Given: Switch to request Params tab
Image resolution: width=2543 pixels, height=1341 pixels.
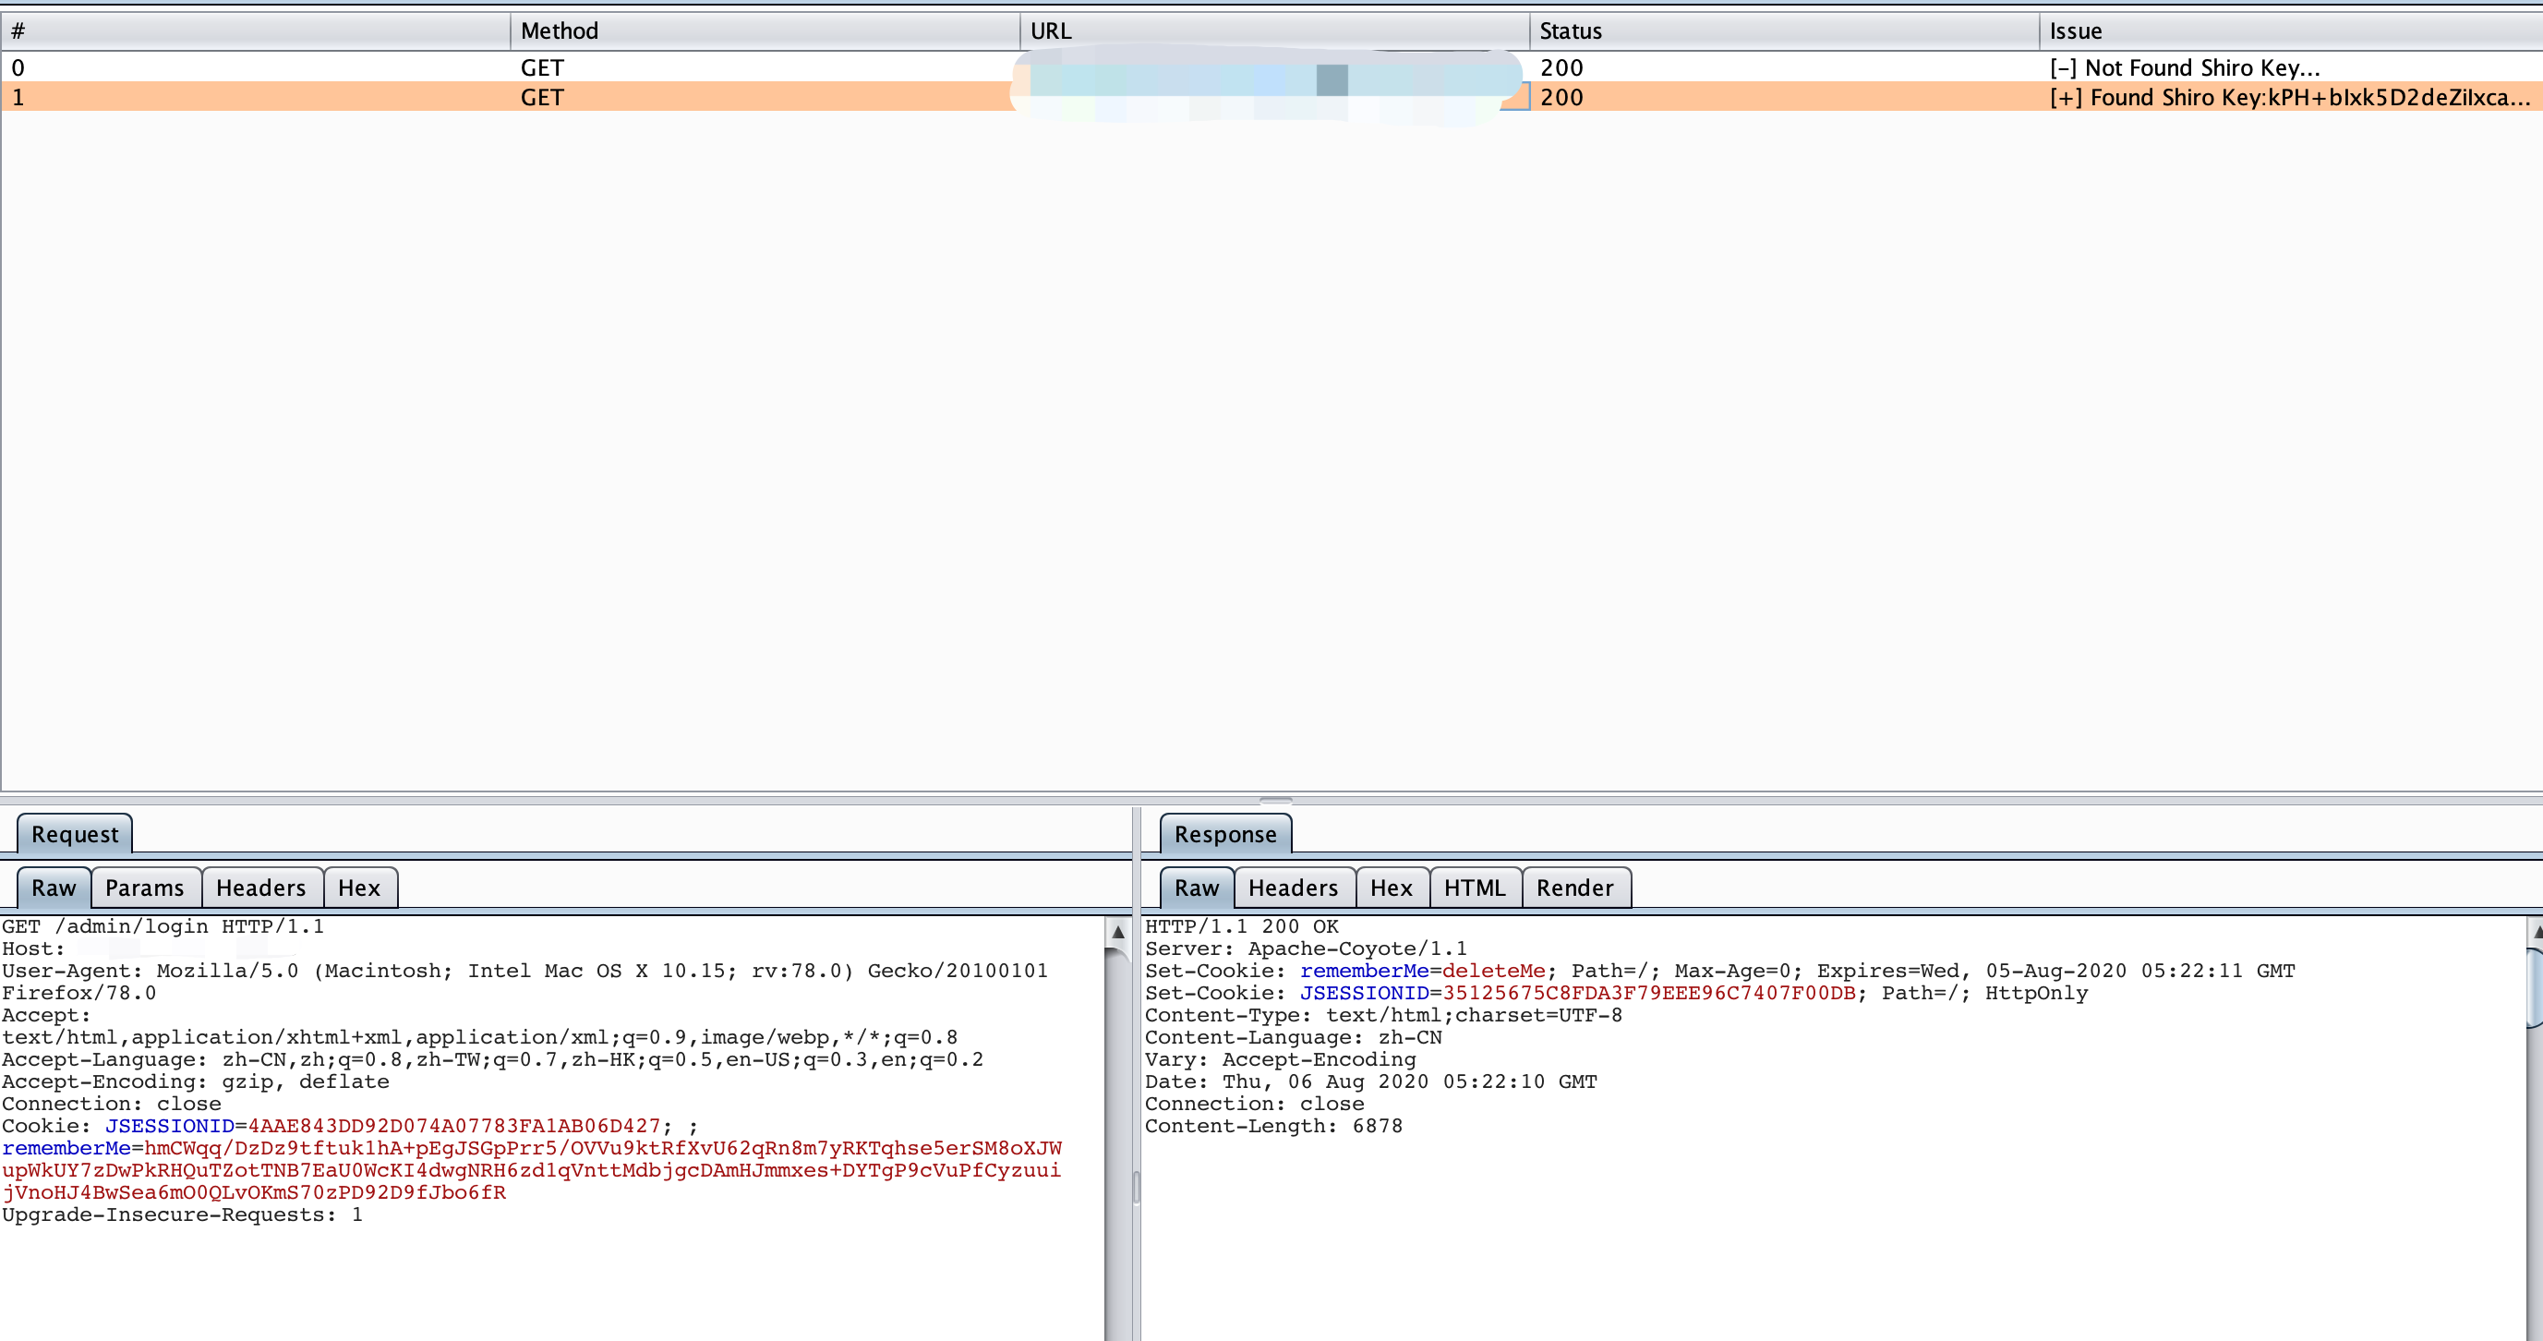Looking at the screenshot, I should [x=144, y=888].
